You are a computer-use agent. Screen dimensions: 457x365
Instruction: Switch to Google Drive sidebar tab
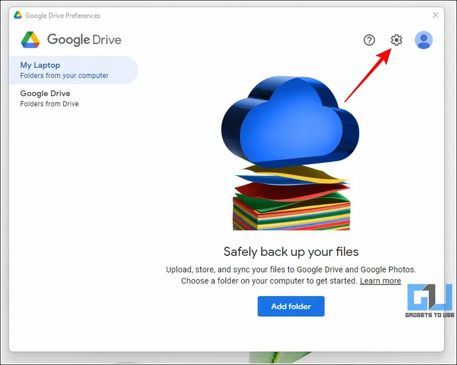click(x=73, y=99)
